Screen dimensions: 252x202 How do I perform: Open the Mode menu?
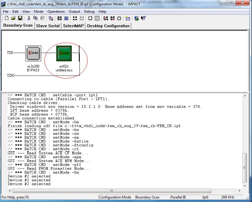39,12
